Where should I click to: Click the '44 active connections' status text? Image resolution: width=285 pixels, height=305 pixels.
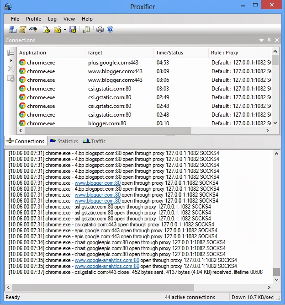[190, 297]
